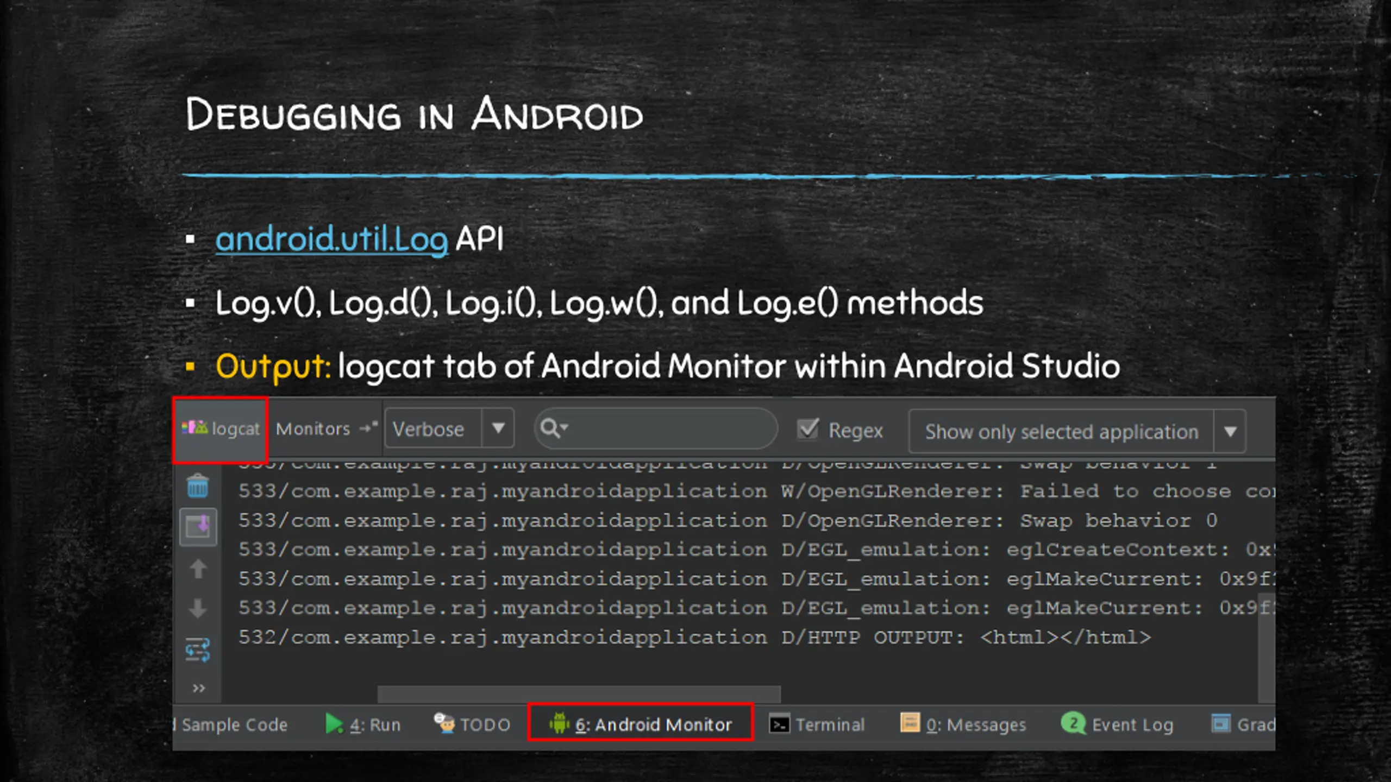Image resolution: width=1391 pixels, height=782 pixels.
Task: Click the Event Log badge showing 2
Action: click(1073, 723)
